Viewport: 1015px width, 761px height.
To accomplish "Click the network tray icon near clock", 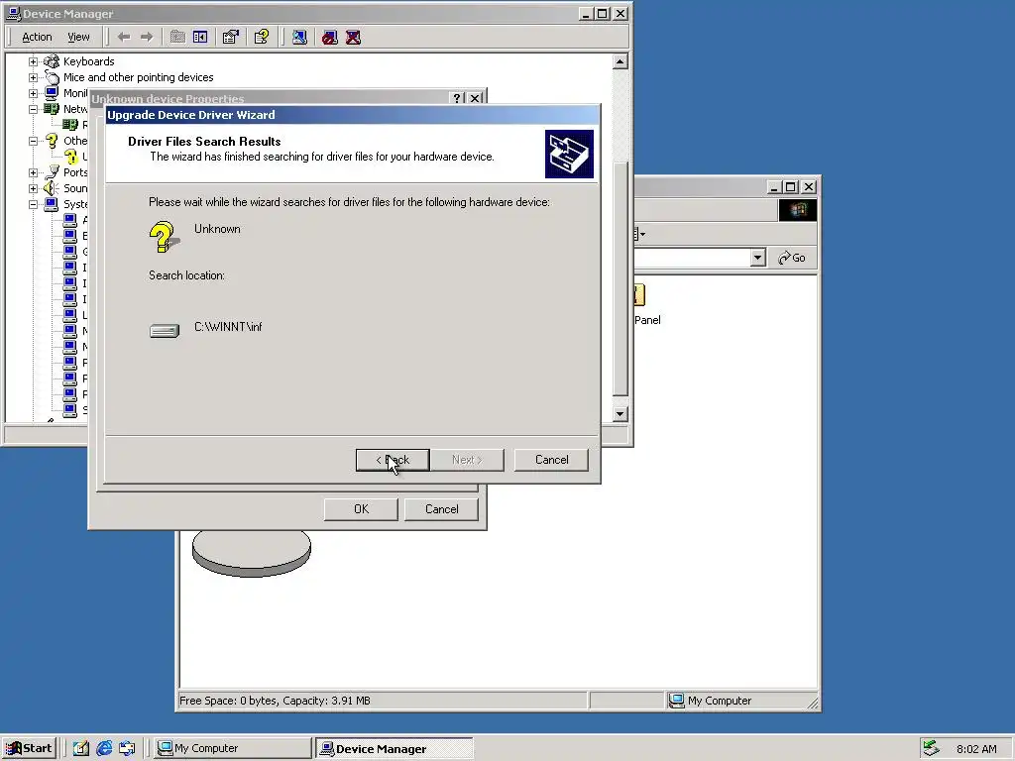I will tap(930, 748).
